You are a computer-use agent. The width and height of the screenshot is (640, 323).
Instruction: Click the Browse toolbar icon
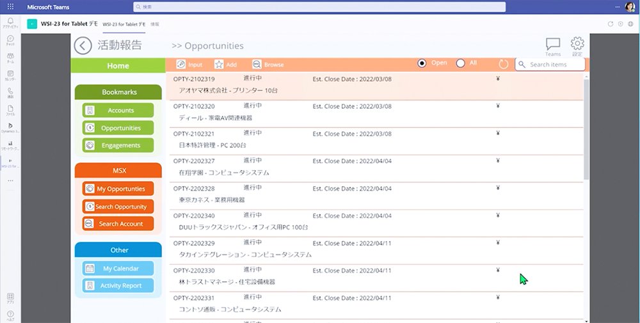(x=257, y=65)
